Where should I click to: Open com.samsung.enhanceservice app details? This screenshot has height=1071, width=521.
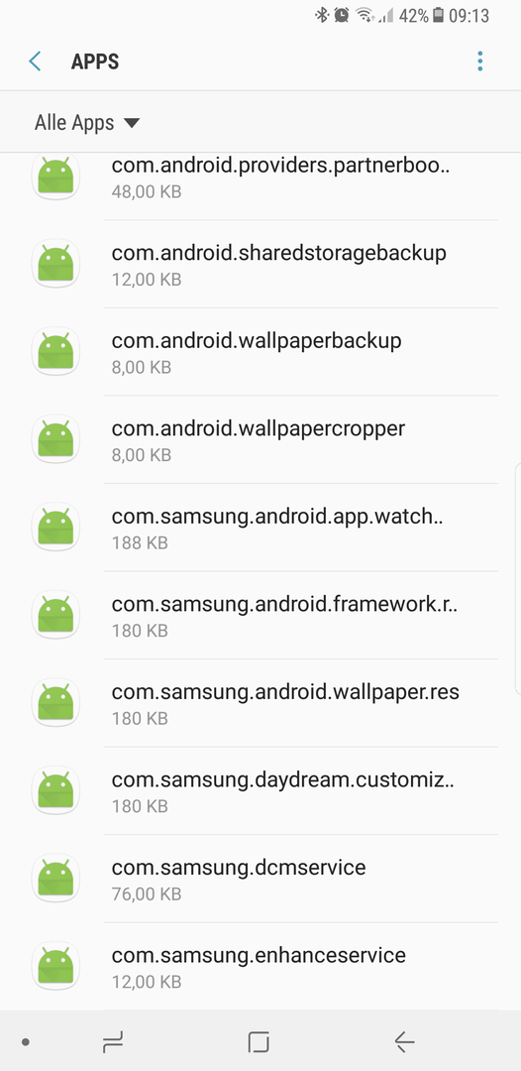point(260,966)
